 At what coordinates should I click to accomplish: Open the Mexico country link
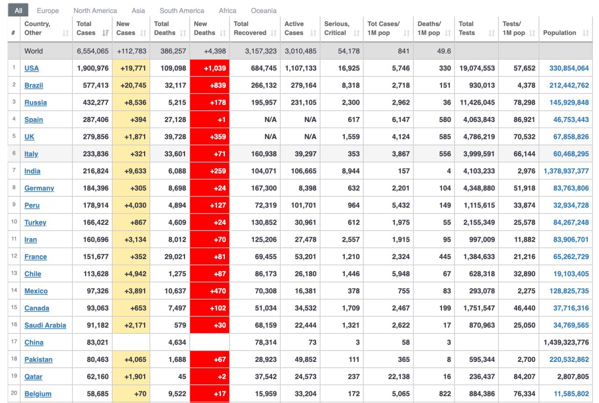click(x=36, y=291)
